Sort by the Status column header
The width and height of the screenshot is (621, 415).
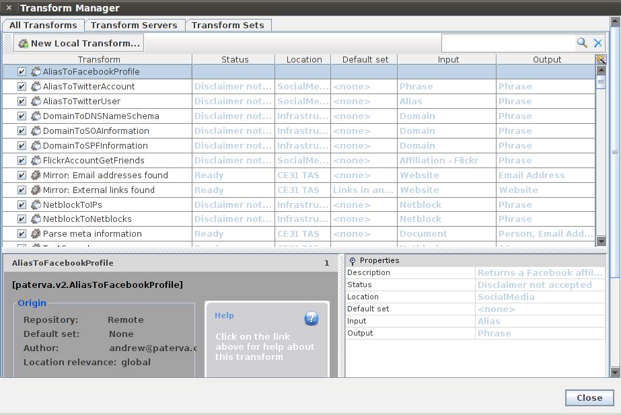tap(234, 59)
